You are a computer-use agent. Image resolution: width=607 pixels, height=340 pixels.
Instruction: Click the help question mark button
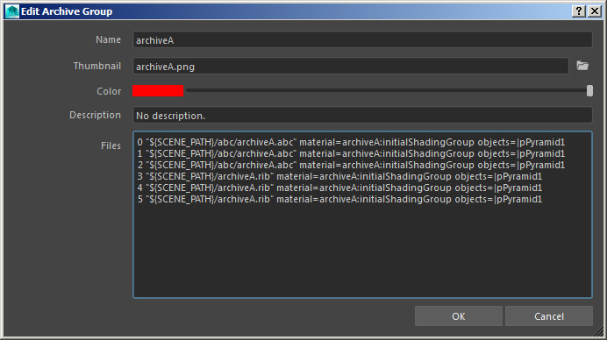pyautogui.click(x=578, y=11)
